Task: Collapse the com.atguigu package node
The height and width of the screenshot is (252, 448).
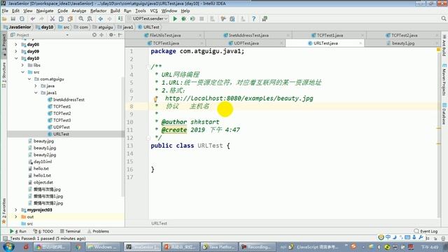Action: click(29, 79)
